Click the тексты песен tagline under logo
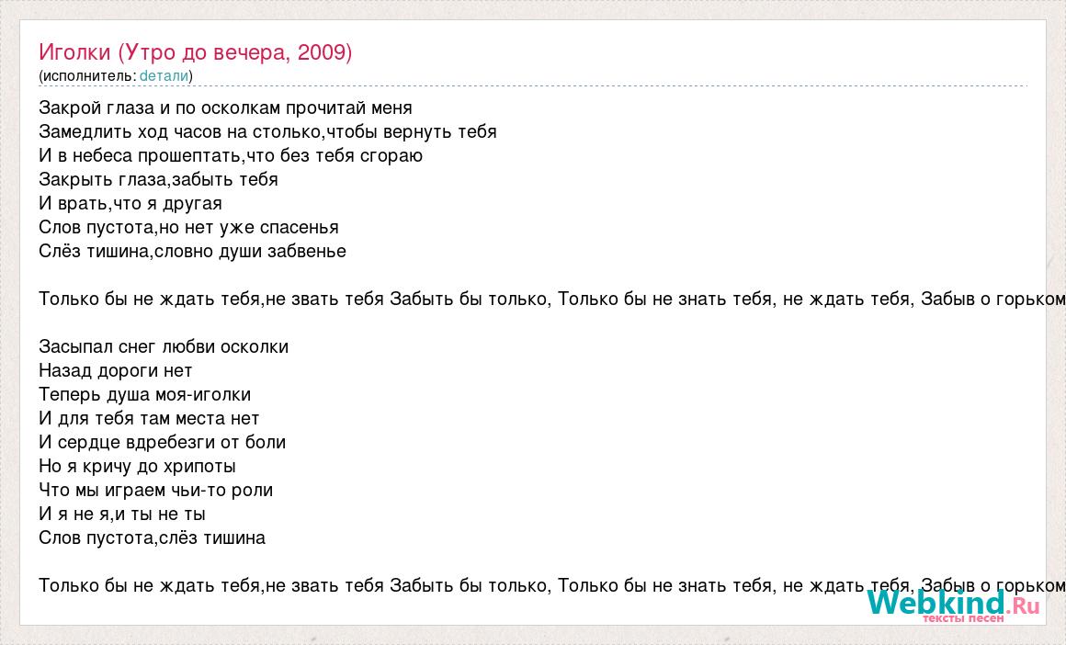This screenshot has width=1066, height=645. tap(963, 617)
